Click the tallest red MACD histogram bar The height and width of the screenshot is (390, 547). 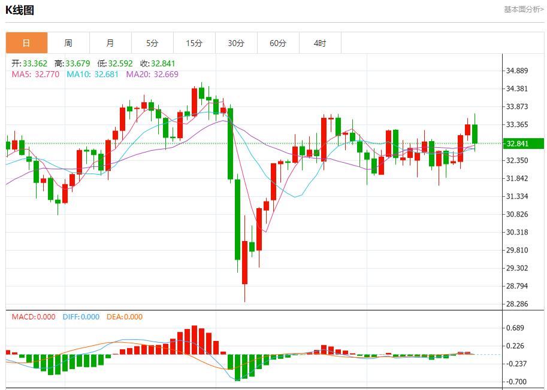(194, 340)
